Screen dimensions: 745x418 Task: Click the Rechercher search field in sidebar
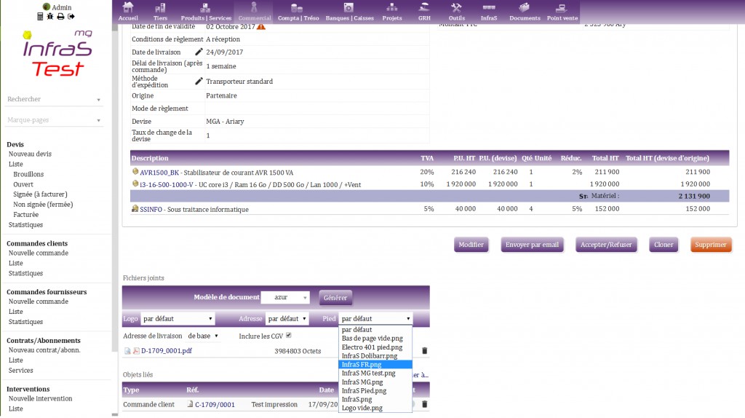(x=52, y=99)
